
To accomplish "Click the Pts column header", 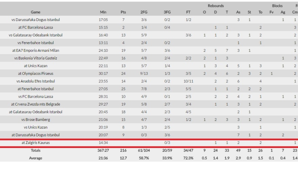I will (123, 12).
